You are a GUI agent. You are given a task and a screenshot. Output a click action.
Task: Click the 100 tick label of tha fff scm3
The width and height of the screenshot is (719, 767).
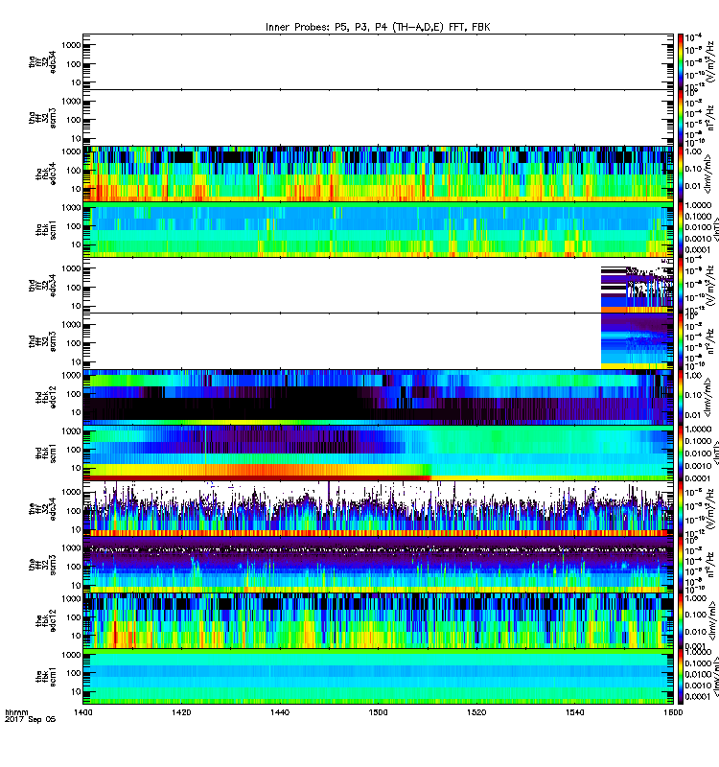(74, 120)
